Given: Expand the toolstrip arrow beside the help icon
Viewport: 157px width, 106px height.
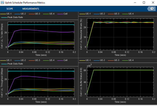Looking at the screenshot, I should [148, 9].
